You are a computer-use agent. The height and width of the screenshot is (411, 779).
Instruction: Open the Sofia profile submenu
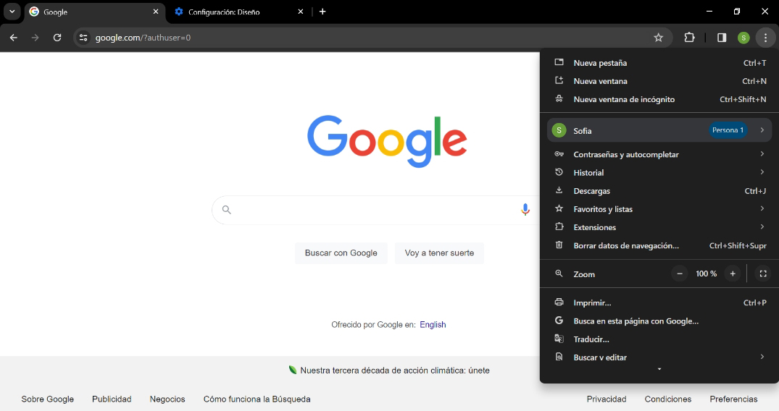tap(659, 130)
